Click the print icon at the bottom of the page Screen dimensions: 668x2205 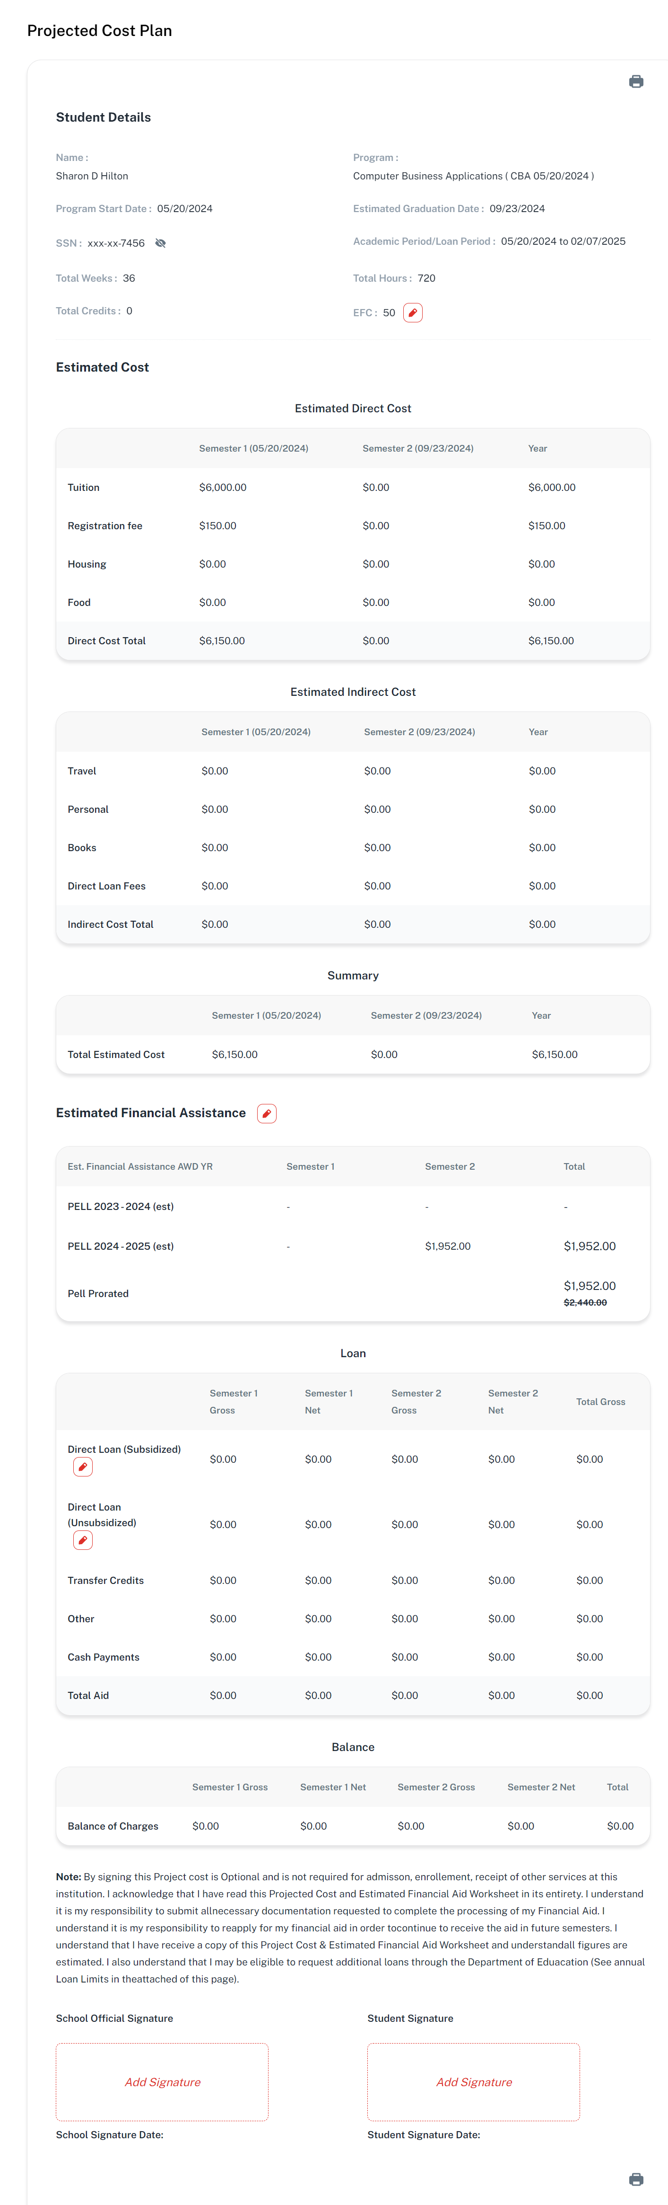[x=635, y=2178]
